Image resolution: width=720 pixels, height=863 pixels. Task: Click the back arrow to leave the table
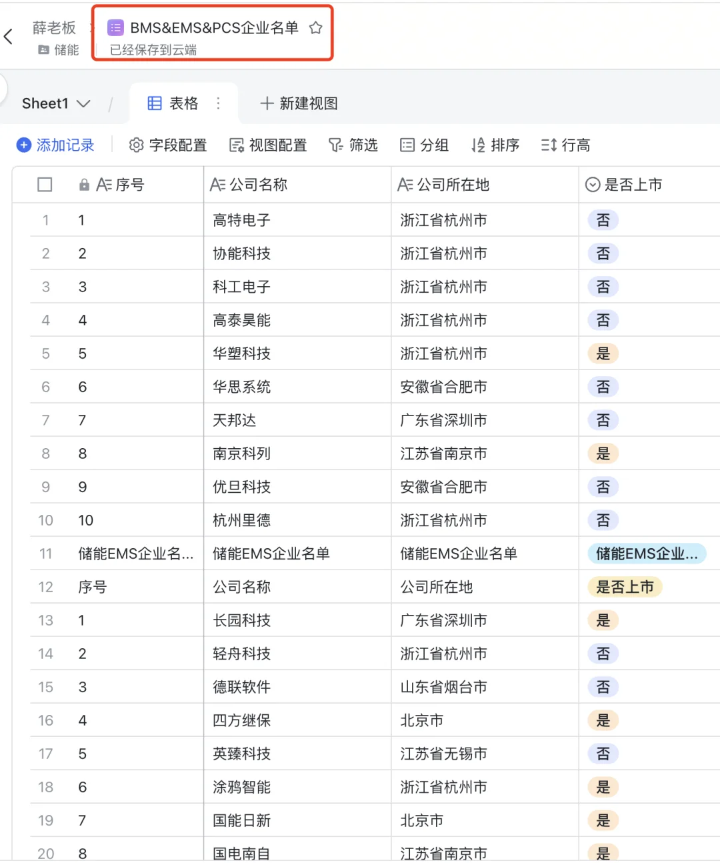point(9,37)
